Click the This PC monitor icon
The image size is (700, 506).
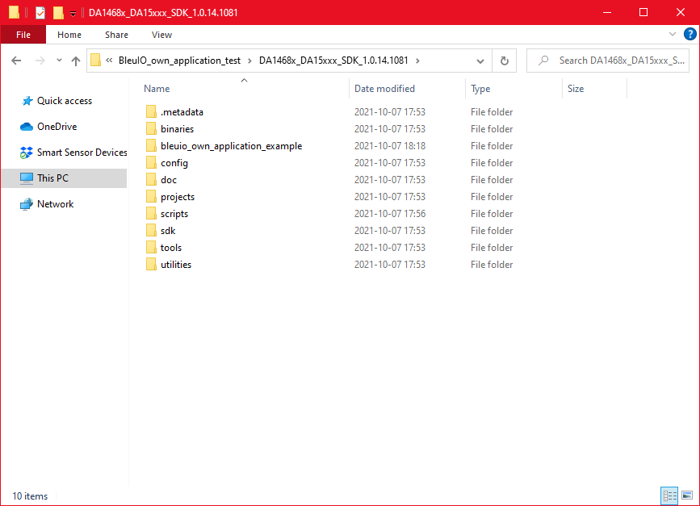(x=27, y=178)
